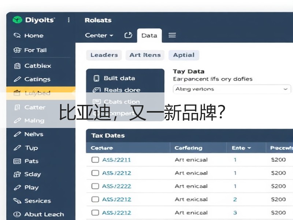This screenshot has height=220, width=293.
Task: Switch to the Data tab
Action: (x=149, y=35)
